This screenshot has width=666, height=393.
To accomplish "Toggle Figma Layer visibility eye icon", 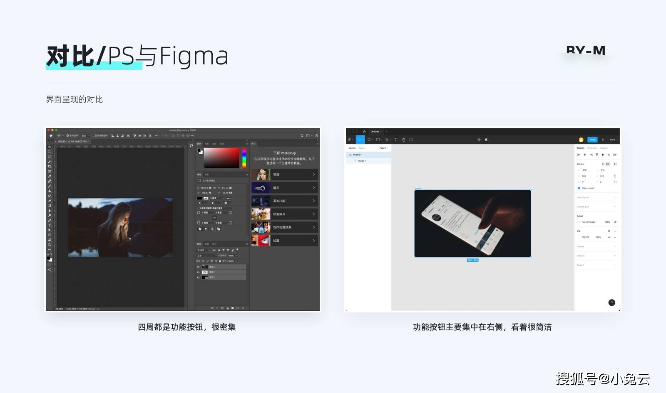I will [x=615, y=222].
